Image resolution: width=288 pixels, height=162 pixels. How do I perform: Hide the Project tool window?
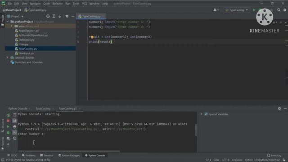pos(73,16)
